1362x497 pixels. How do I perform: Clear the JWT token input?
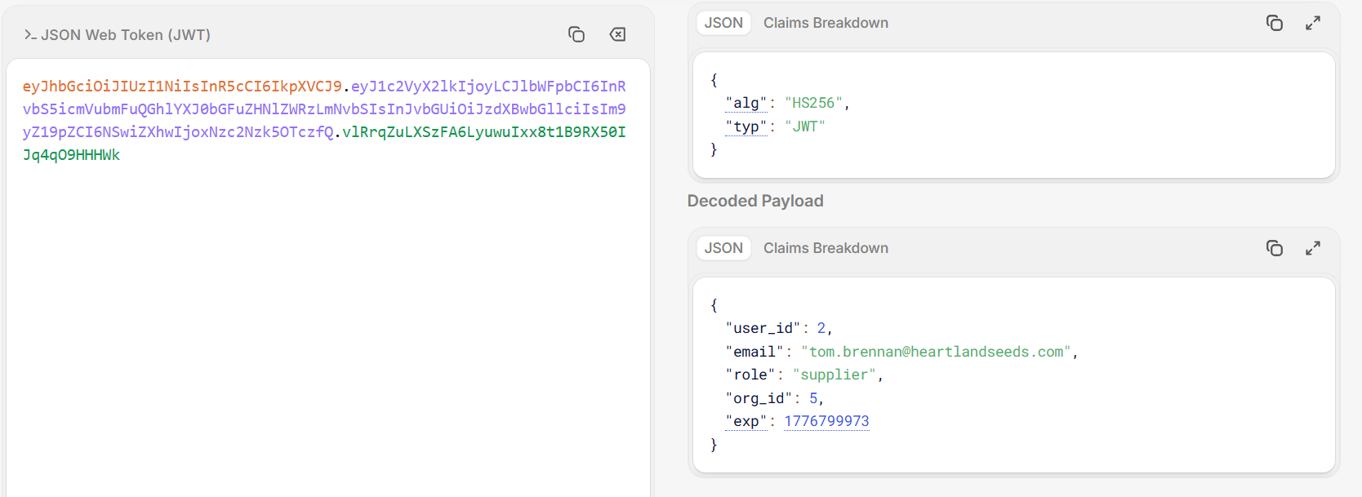pos(617,34)
